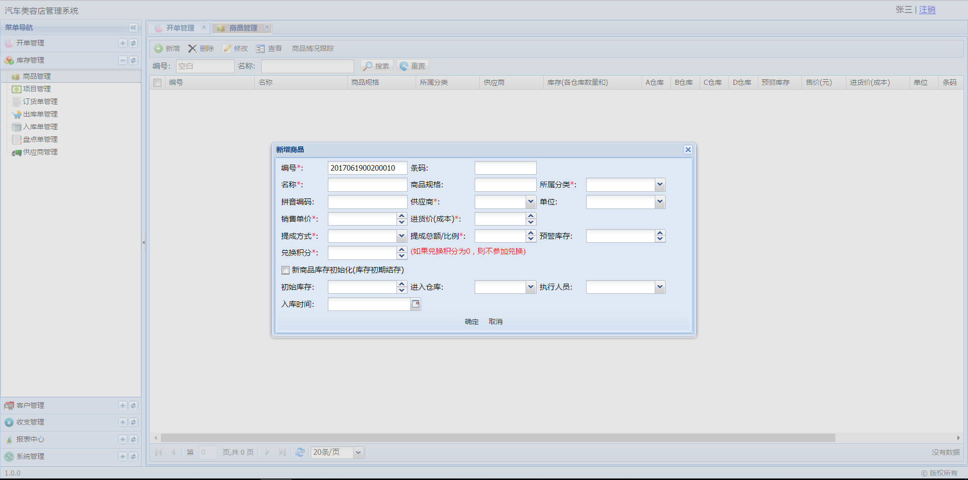The height and width of the screenshot is (480, 968).
Task: Click the 重置 reset button
Action: [413, 66]
